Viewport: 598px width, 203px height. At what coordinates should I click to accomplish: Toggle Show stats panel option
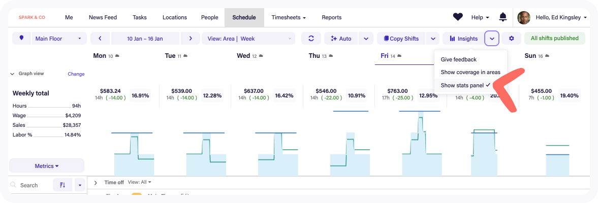pos(464,85)
